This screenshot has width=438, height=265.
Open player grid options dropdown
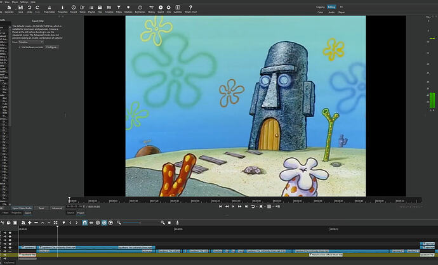(273, 207)
